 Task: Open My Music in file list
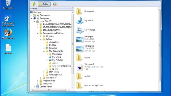click(84, 21)
